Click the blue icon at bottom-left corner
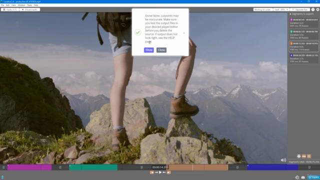Image resolution: width=320 pixels, height=180 pixels. click(2, 177)
